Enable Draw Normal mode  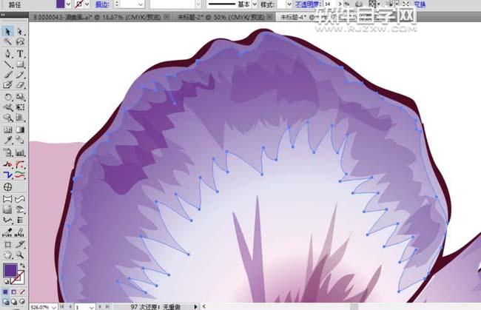coord(5,302)
